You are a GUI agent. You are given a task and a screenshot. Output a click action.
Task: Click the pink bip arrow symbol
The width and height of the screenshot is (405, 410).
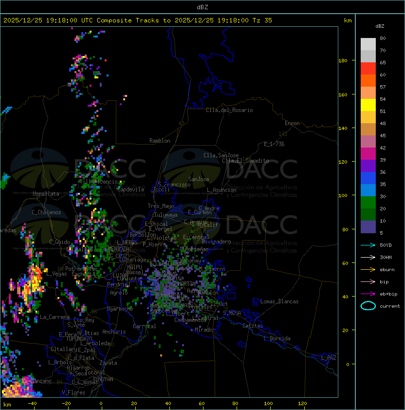pyautogui.click(x=368, y=281)
